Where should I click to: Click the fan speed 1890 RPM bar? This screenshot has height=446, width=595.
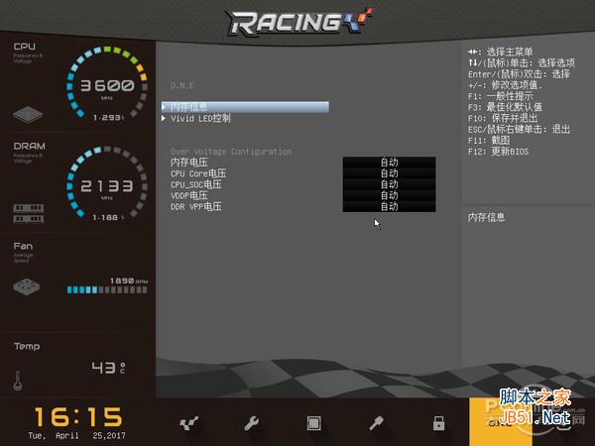tap(107, 290)
